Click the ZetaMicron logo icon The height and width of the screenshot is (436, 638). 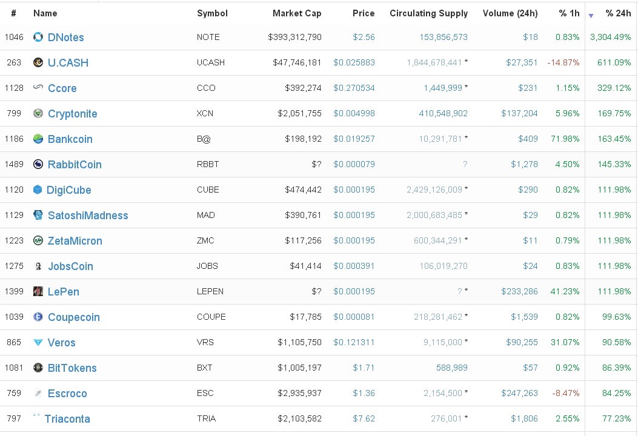pyautogui.click(x=38, y=240)
